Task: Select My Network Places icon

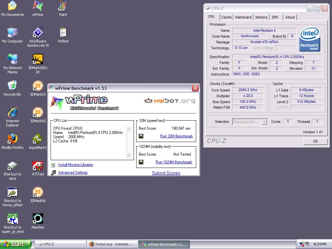Action: coord(12,64)
